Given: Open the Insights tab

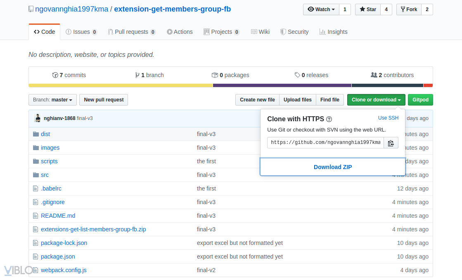Looking at the screenshot, I should (333, 32).
